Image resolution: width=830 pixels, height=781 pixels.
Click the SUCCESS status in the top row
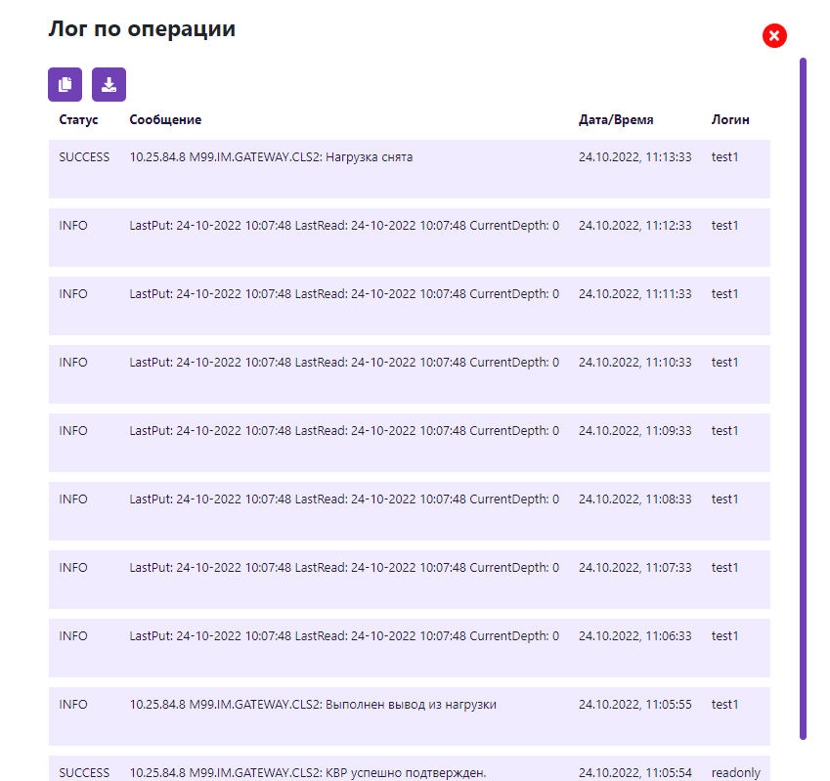[84, 156]
